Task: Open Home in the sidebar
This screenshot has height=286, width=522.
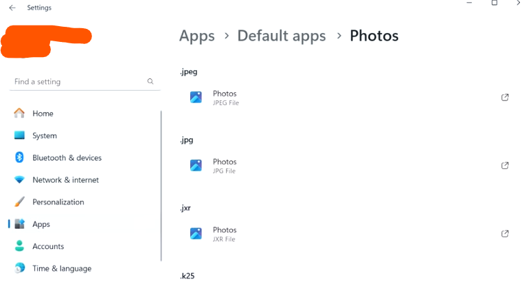Action: point(43,113)
